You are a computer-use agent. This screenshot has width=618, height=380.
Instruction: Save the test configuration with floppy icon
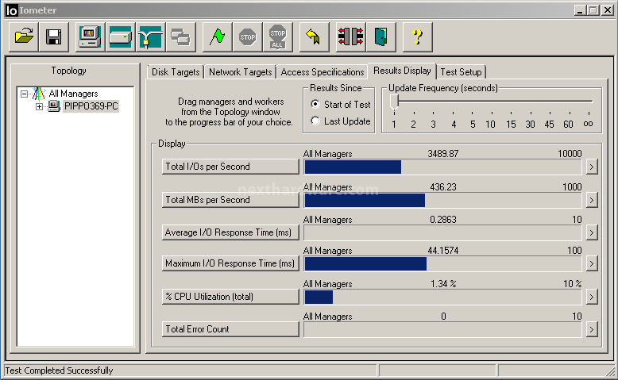[54, 37]
